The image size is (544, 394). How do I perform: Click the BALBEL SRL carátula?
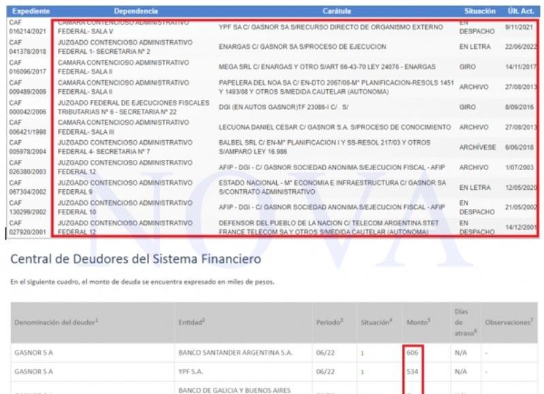pos(324,147)
